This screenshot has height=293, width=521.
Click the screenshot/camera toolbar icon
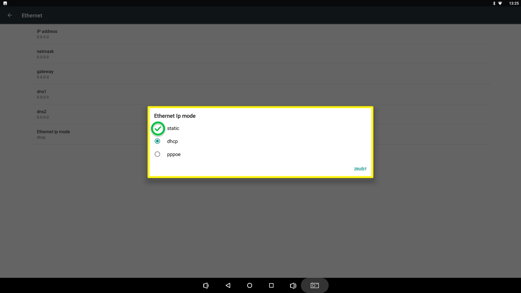314,285
